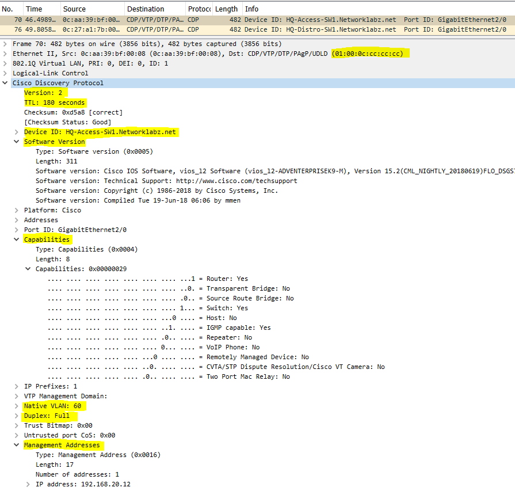Expand the IP address 192.168.20.12 entry
Viewport: 515px width, 491px height.
[28, 485]
